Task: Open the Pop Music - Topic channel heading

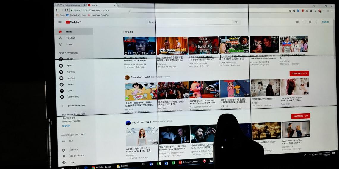Action: pos(142,122)
